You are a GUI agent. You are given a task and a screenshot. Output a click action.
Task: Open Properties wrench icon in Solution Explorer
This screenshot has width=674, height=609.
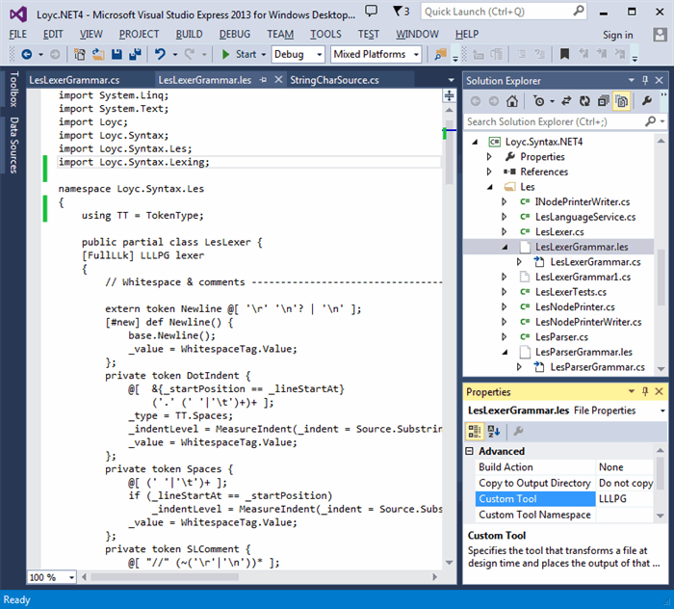646,101
